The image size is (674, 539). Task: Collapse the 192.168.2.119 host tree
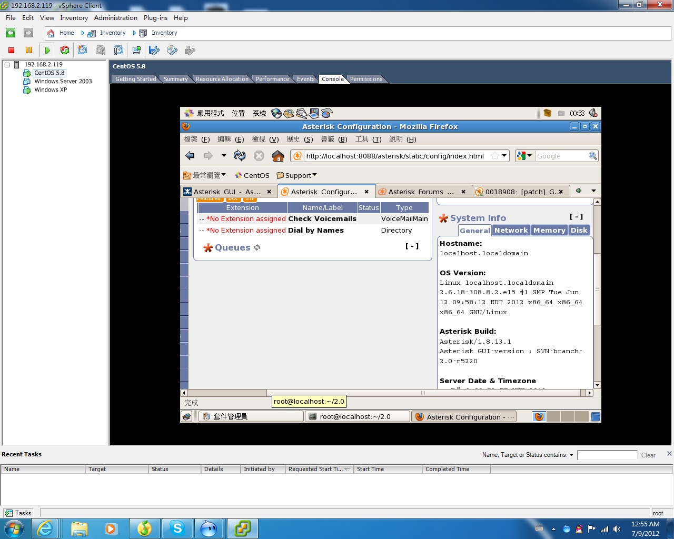pyautogui.click(x=7, y=65)
